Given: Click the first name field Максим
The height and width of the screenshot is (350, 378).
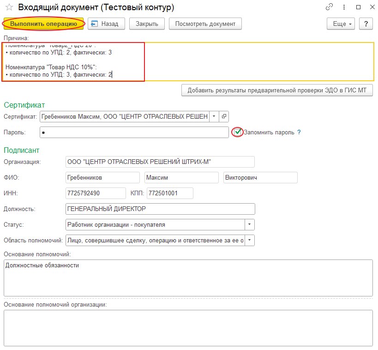Looking at the screenshot, I should click(x=181, y=177).
